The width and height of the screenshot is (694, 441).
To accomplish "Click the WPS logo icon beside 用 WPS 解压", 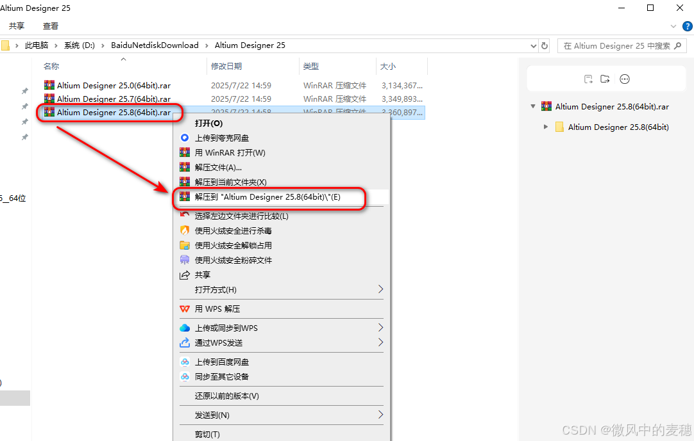I will pyautogui.click(x=185, y=309).
